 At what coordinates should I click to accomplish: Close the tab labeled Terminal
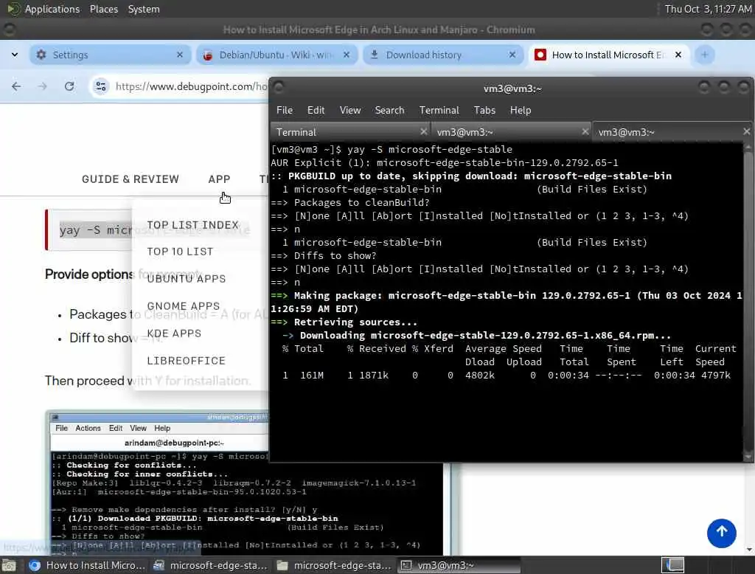coord(423,131)
